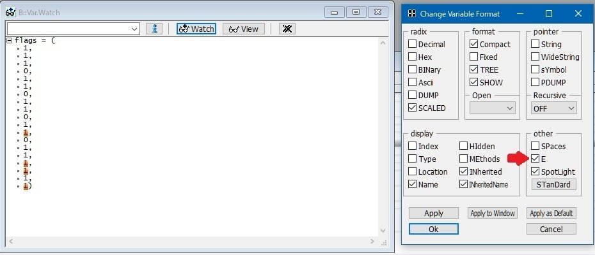Click the Var.Watch vertical scrollbar up arrow
This screenshot has height=255, width=595.
(x=383, y=43)
